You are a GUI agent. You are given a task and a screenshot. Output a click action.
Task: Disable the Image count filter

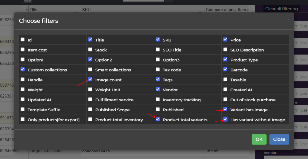pos(90,79)
